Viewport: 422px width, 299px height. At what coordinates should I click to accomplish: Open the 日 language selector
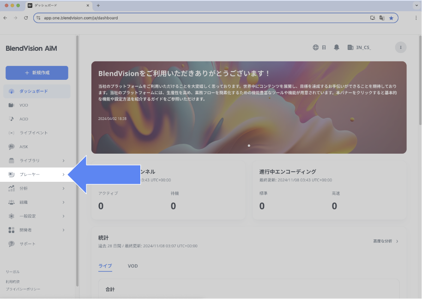(324, 48)
